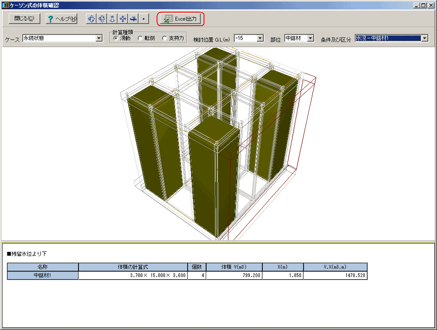Open help with the ヘルプ(H) button
The width and height of the screenshot is (437, 330).
click(x=62, y=19)
